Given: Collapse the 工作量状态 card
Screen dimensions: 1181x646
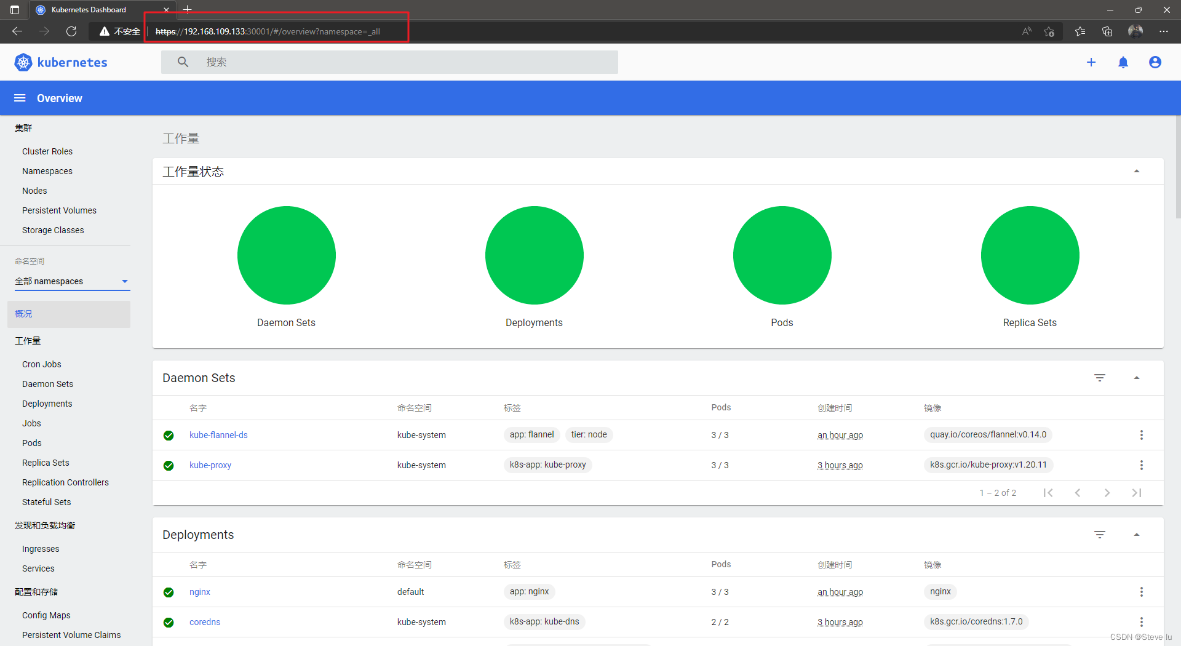Looking at the screenshot, I should 1137,172.
